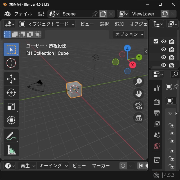Viewport: 180px width, 180px height.
Task: Expand the sidebar with the arrow tab
Action: click(146, 51)
